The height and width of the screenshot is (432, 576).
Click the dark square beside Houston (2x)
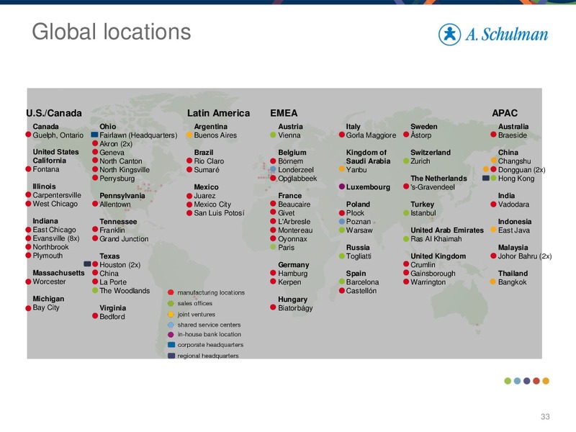[87, 264]
